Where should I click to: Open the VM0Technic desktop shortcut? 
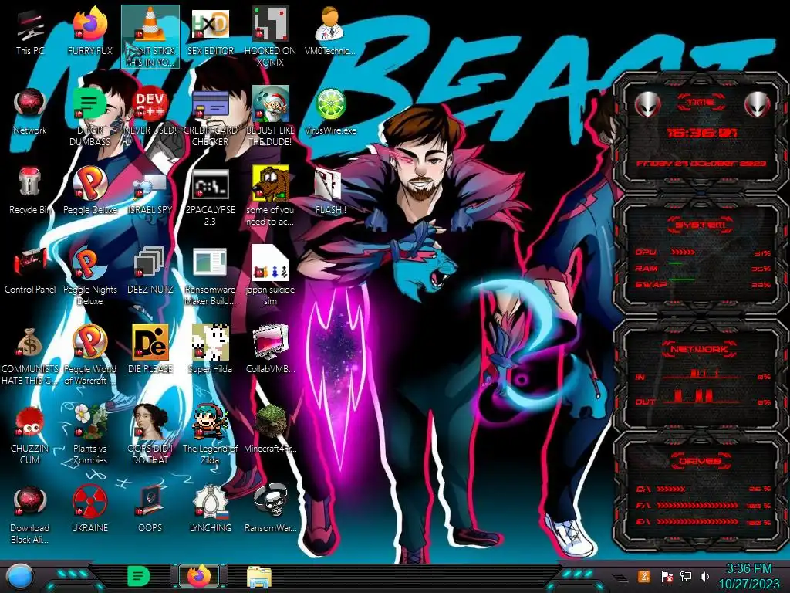click(330, 25)
